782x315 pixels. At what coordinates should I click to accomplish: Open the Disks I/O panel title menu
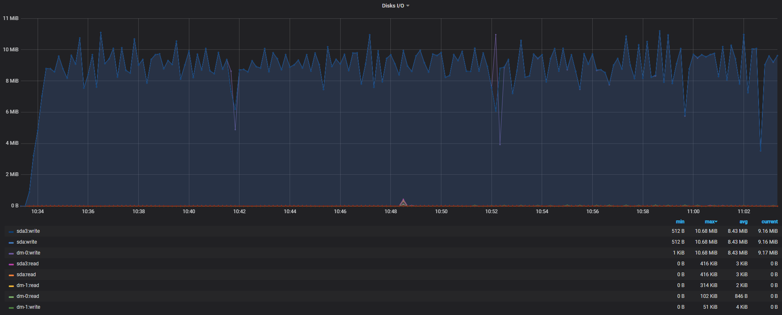tap(395, 6)
